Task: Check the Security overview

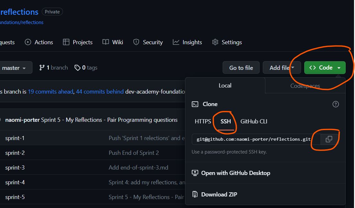Action: pyautogui.click(x=148, y=42)
